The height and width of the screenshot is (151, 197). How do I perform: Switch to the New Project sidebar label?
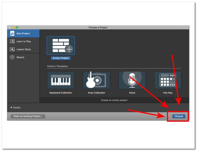(x=23, y=34)
